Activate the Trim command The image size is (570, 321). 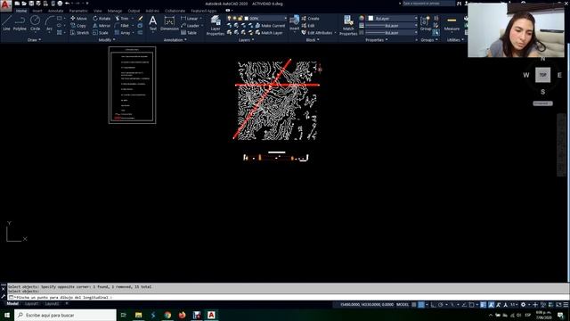pyautogui.click(x=122, y=18)
